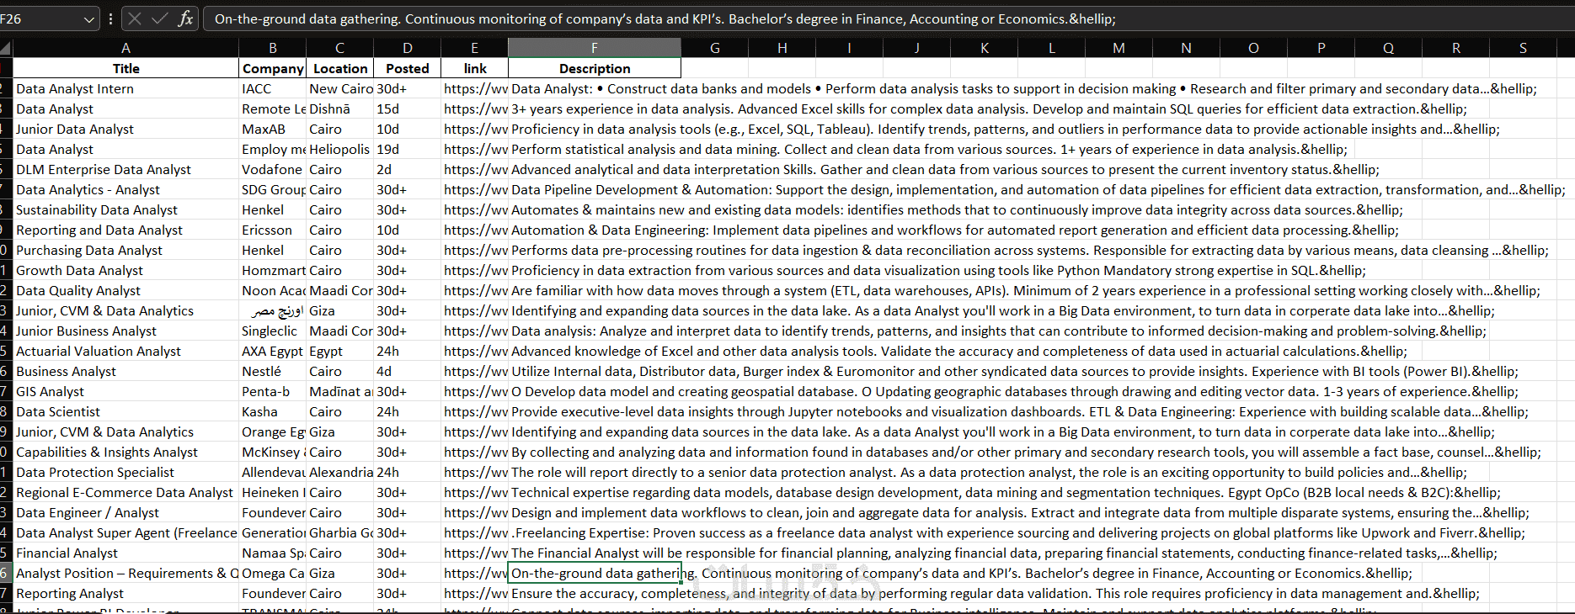Select the "Capabilities & Insights Analyst" cell
The image size is (1575, 614).
[125, 452]
